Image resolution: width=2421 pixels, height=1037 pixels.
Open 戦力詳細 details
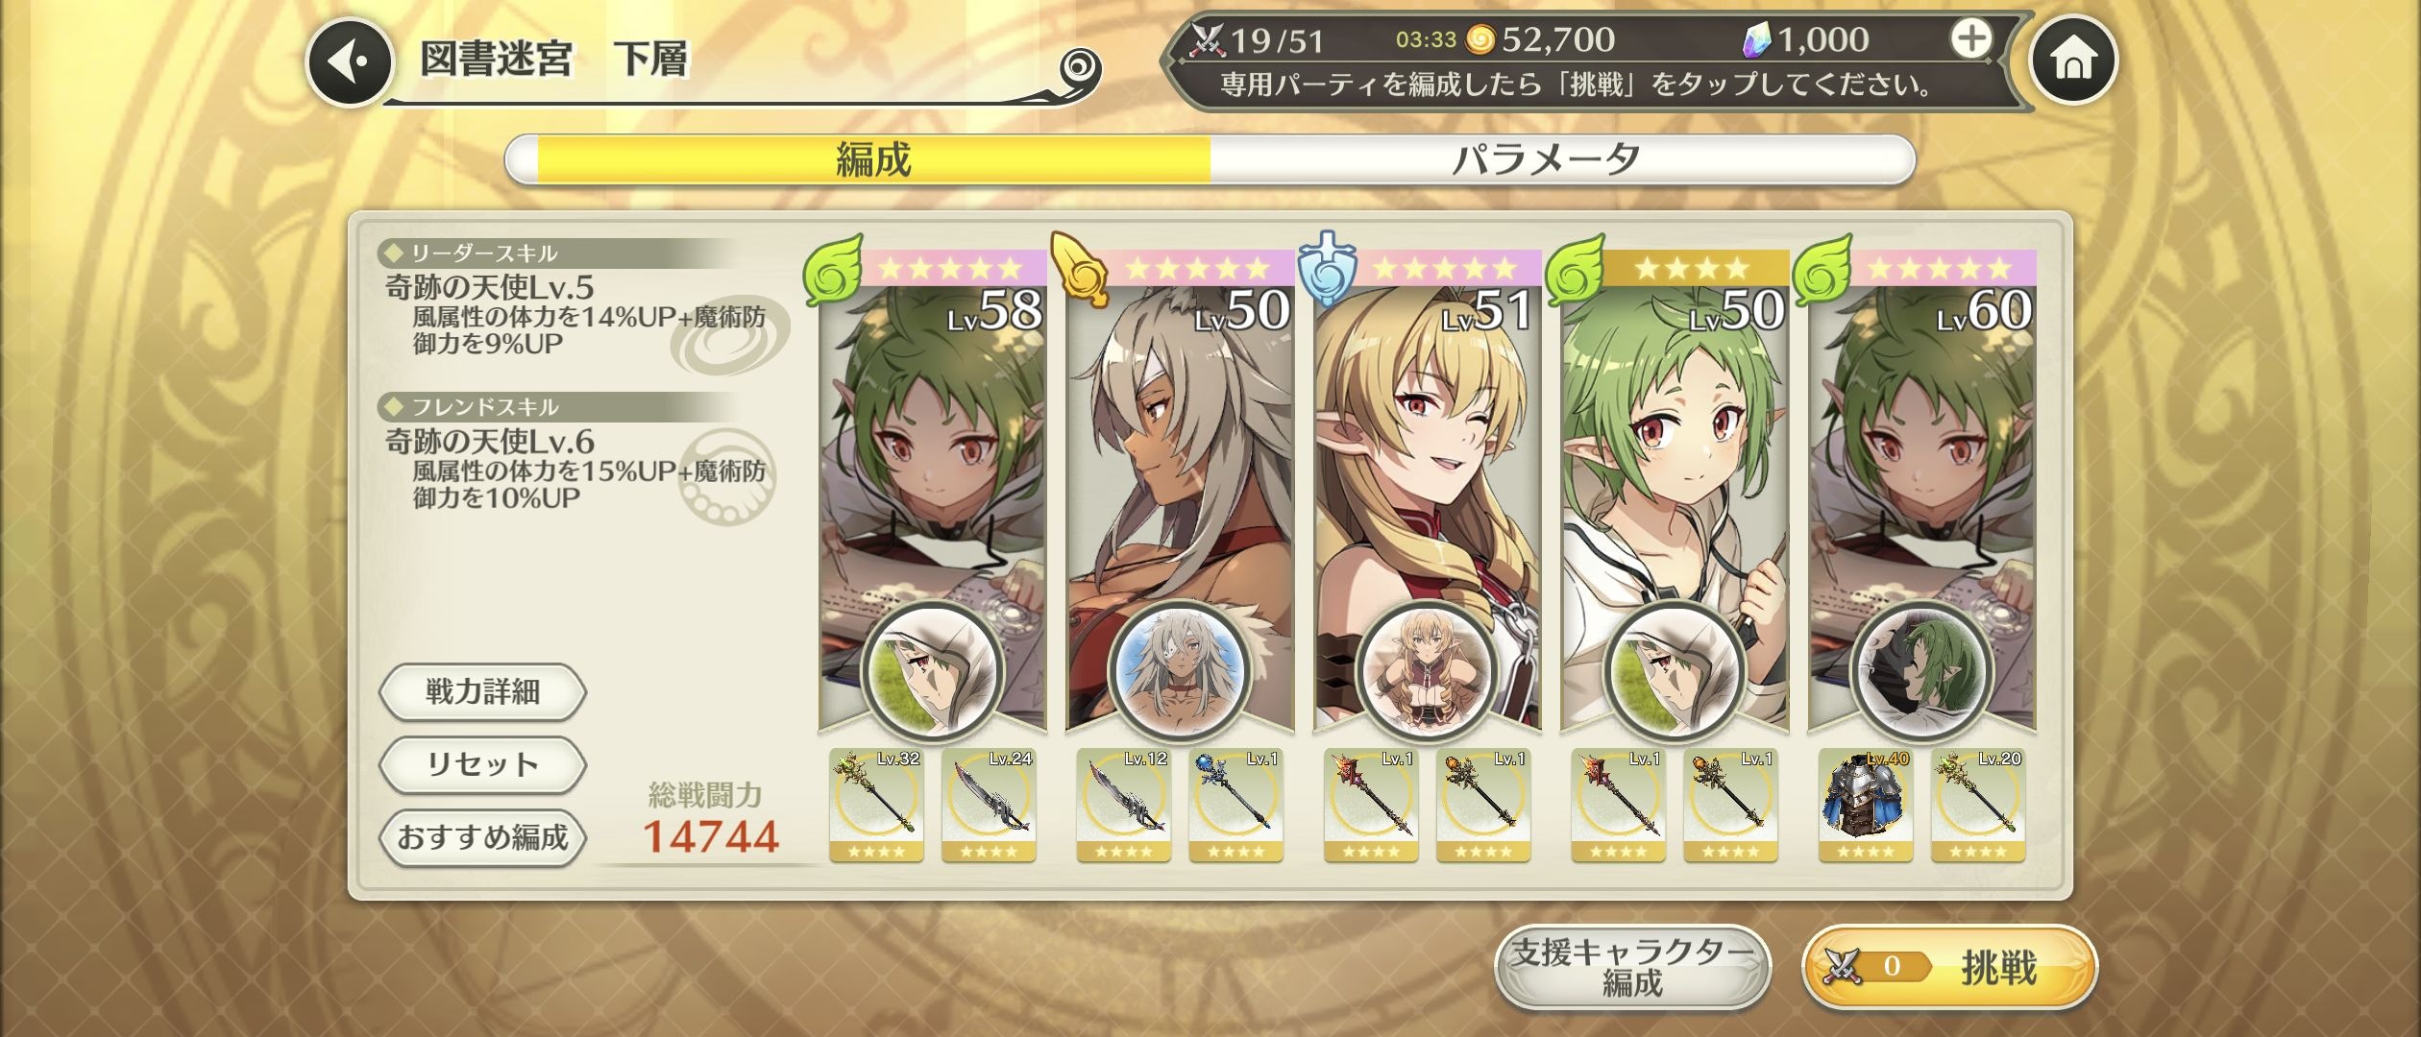tap(482, 691)
